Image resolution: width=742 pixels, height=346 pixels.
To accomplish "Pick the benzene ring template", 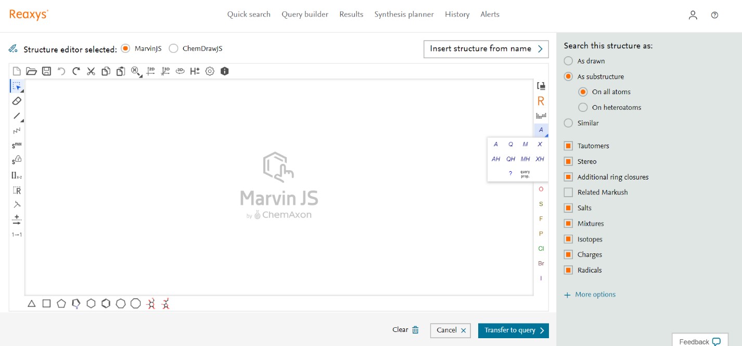I will (106, 303).
